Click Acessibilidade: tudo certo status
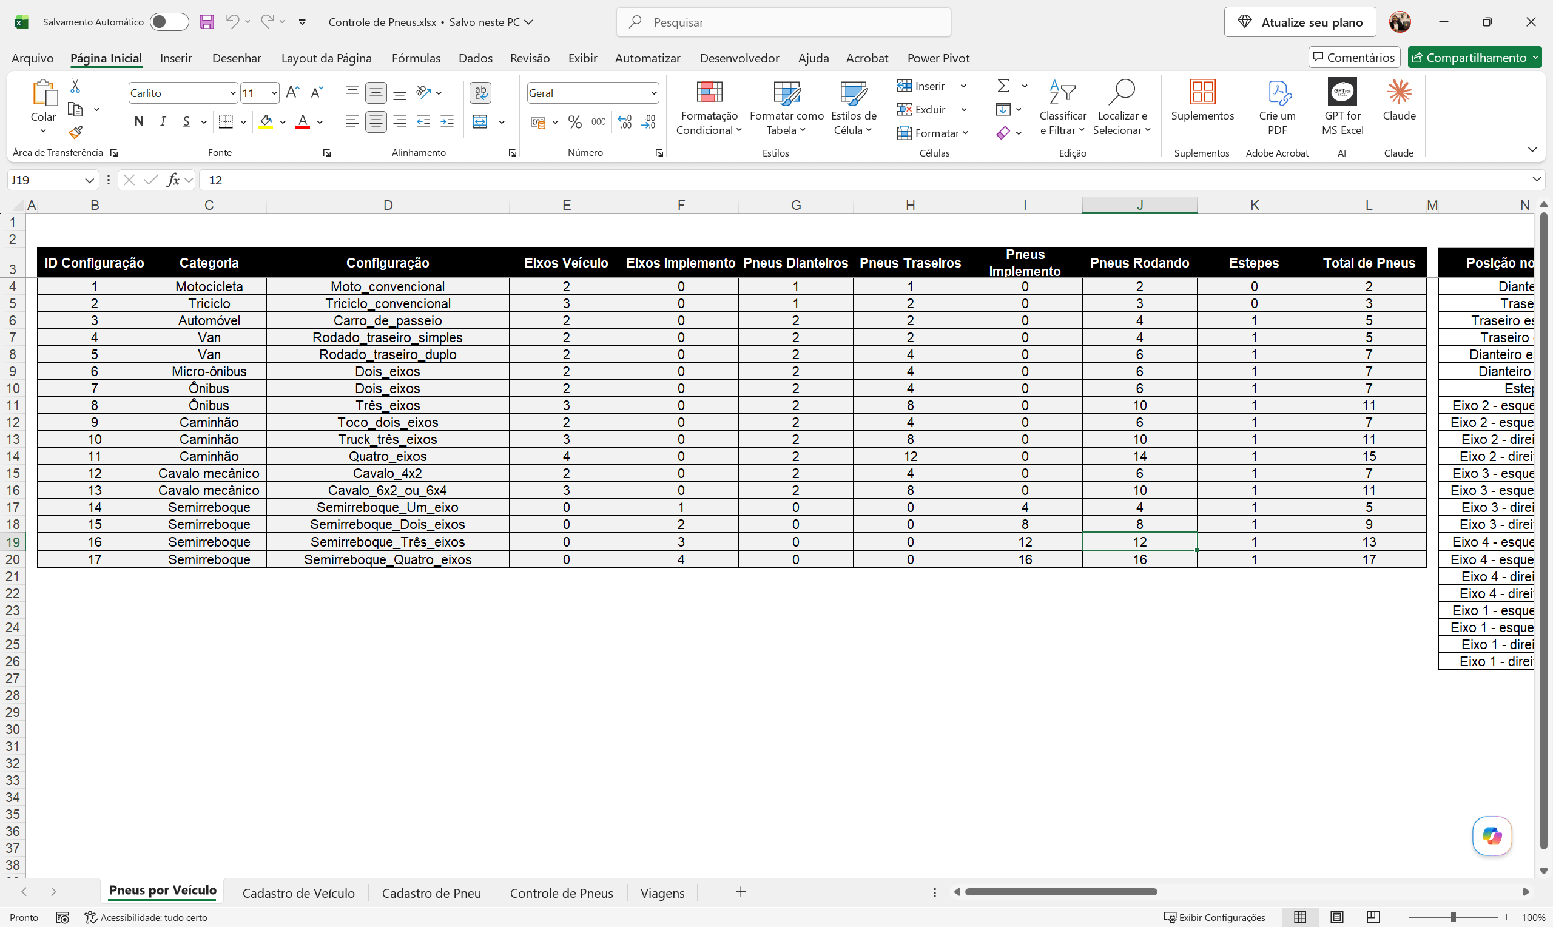Screen dimensions: 1553x927 [x=146, y=917]
